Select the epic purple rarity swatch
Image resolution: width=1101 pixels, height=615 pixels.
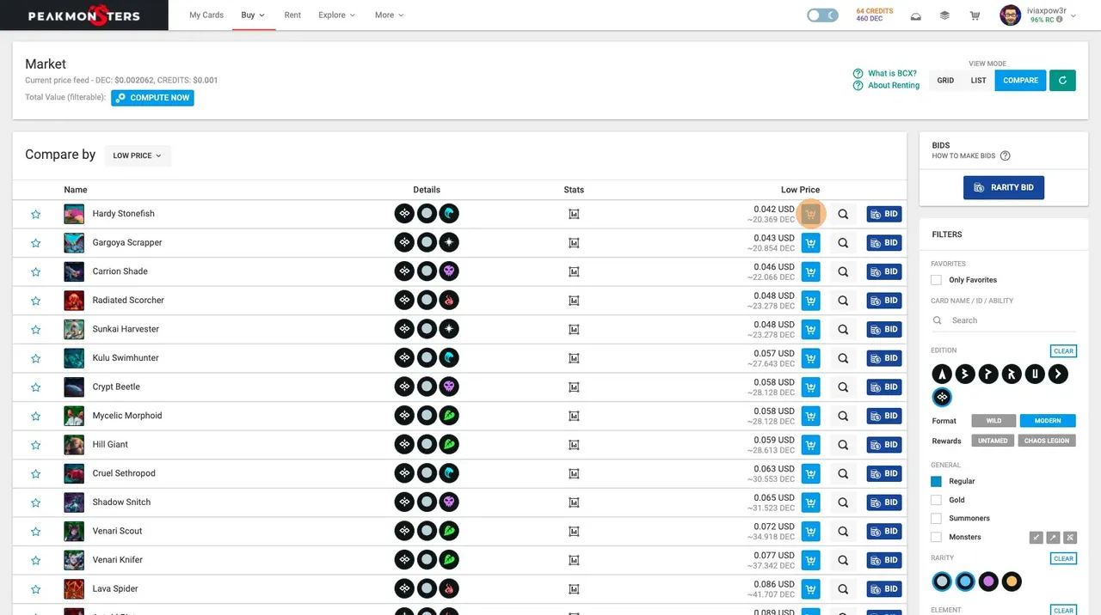click(988, 582)
